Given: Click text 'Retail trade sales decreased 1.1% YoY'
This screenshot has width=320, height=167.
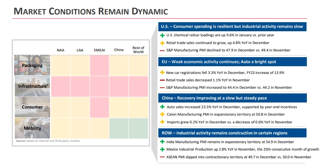Looking at the screenshot, I should point(196,80).
